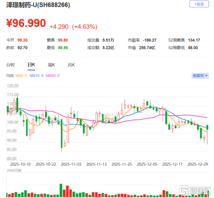Click the 2025-12-29 date axis label
The image size is (214, 198).
click(x=198, y=164)
